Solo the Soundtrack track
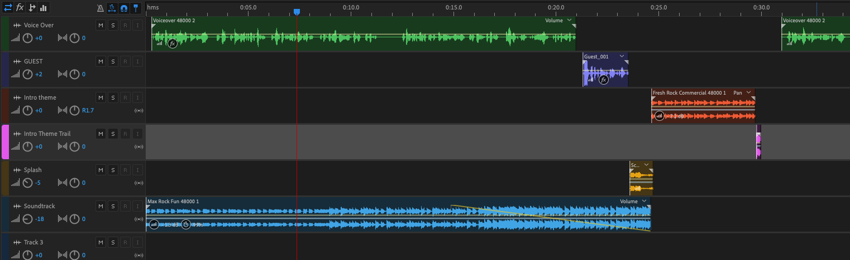Image resolution: width=850 pixels, height=260 pixels. tap(113, 206)
